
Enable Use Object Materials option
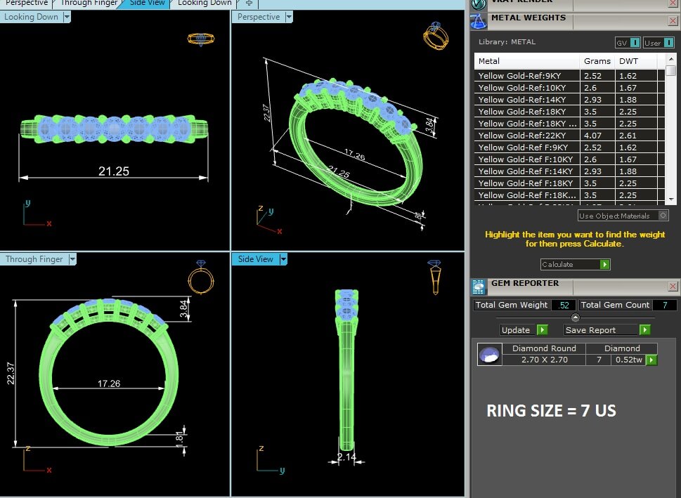(663, 216)
